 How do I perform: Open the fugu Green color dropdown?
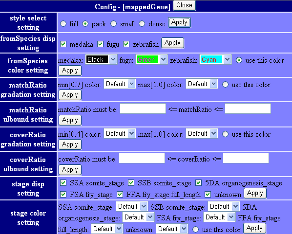click(x=151, y=59)
